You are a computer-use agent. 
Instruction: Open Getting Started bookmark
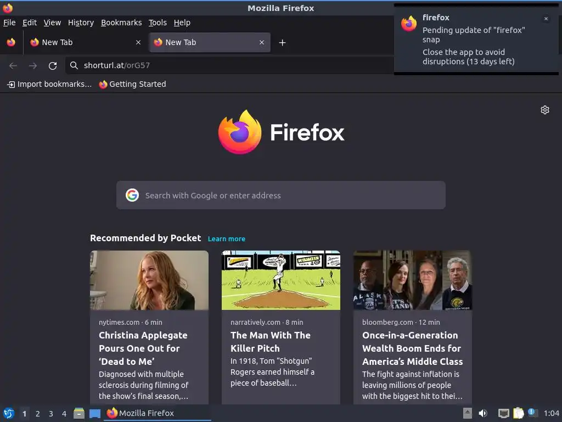click(x=133, y=84)
